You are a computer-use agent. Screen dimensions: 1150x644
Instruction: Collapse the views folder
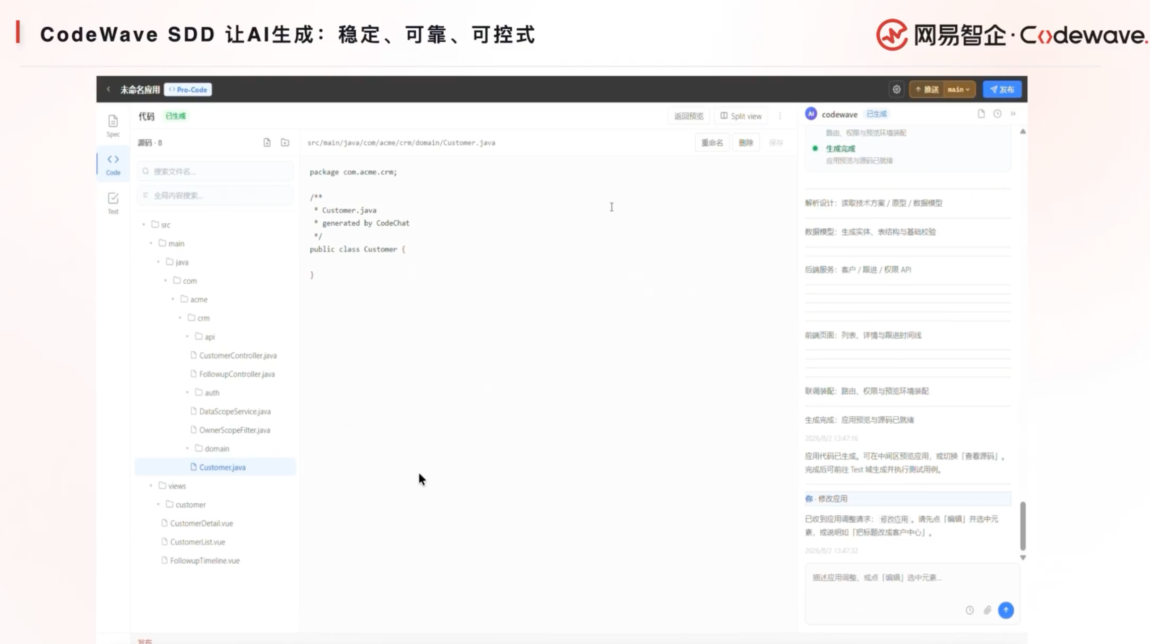151,486
